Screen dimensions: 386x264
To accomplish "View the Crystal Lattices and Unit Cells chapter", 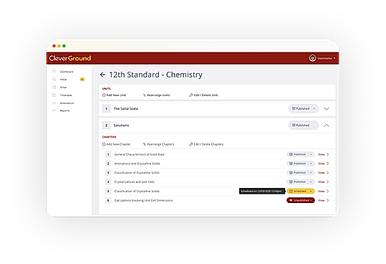I will point(323,182).
